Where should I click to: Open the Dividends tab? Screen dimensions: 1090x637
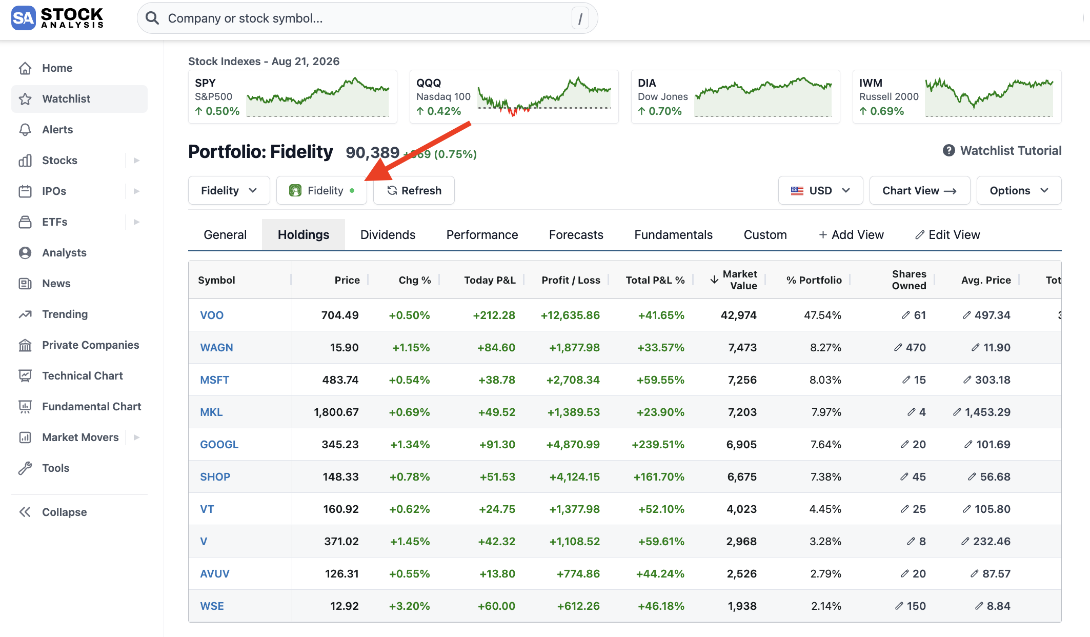(x=388, y=234)
